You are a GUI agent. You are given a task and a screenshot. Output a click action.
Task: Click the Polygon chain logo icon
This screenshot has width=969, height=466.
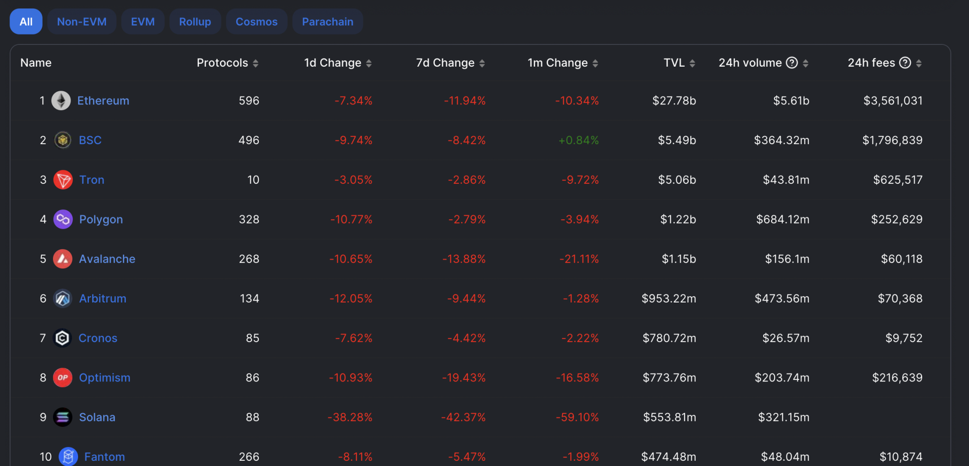click(x=63, y=219)
